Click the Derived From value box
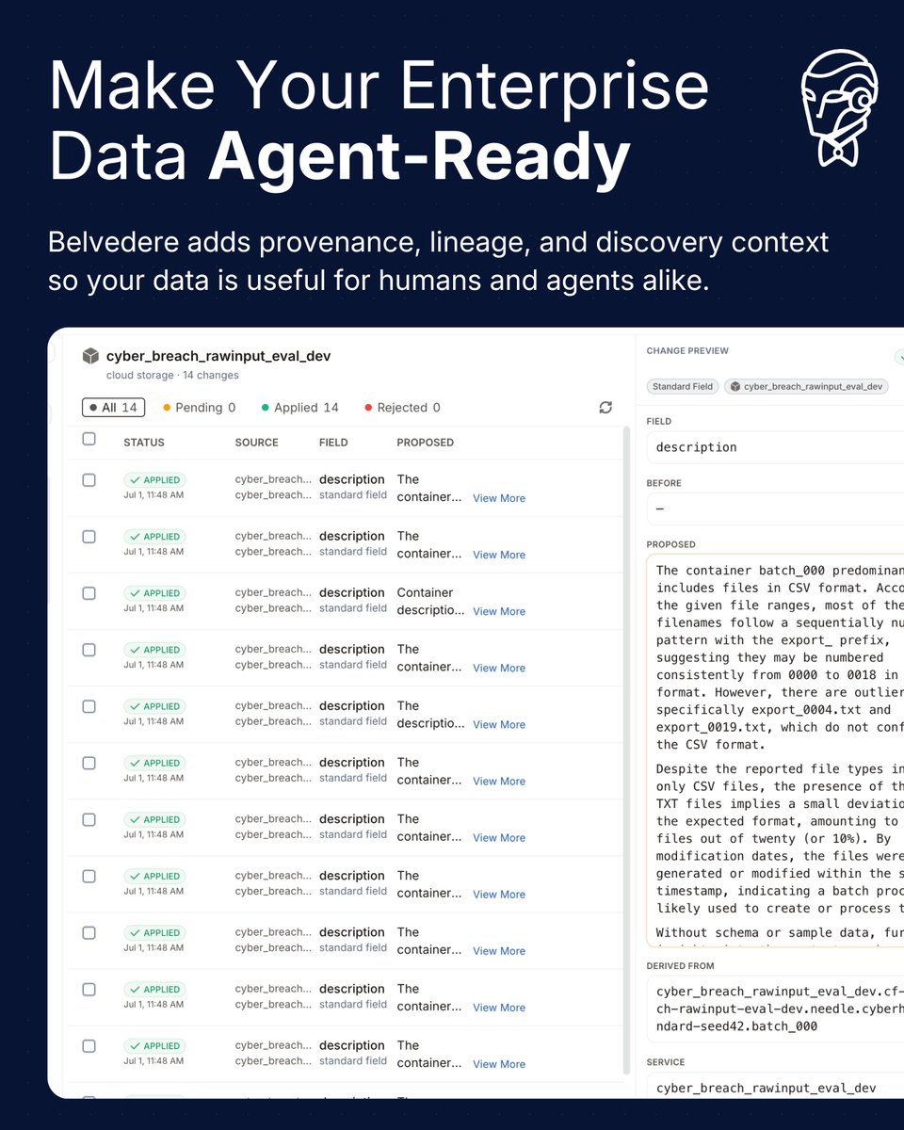This screenshot has width=904, height=1130. click(x=775, y=1009)
